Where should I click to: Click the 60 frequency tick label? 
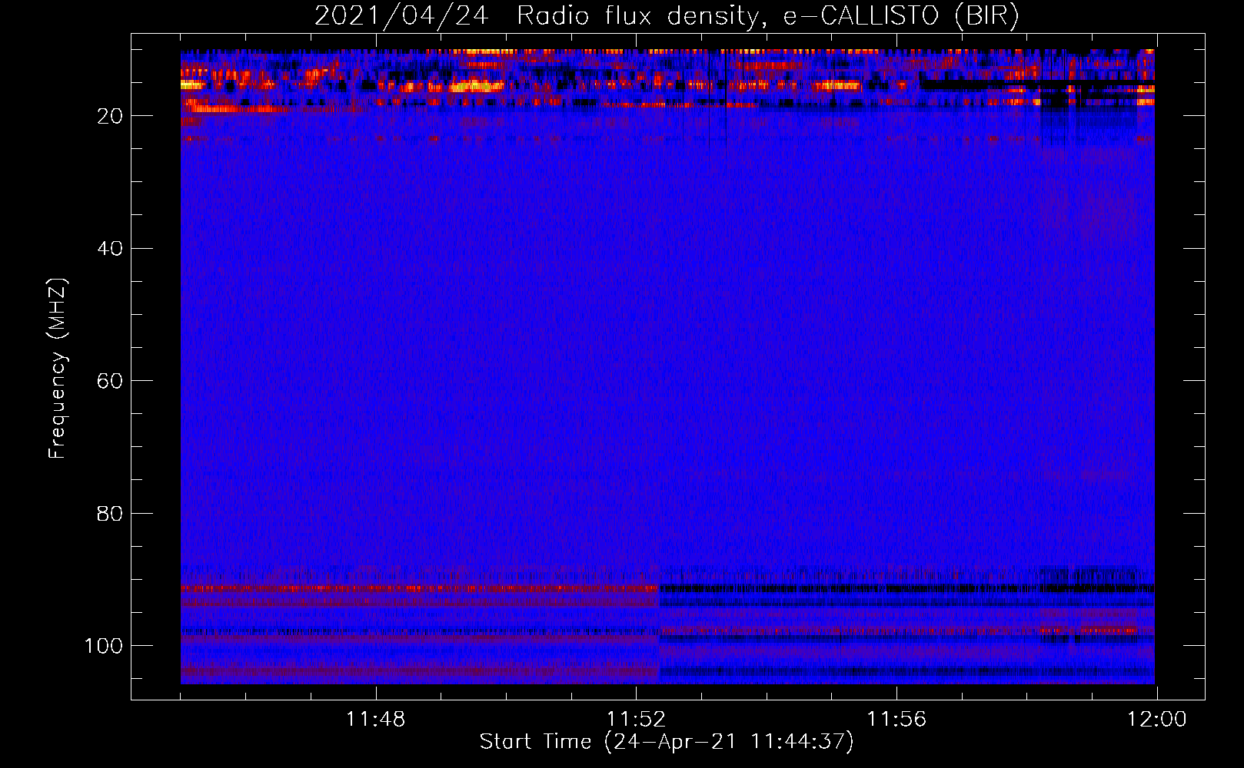pos(110,381)
